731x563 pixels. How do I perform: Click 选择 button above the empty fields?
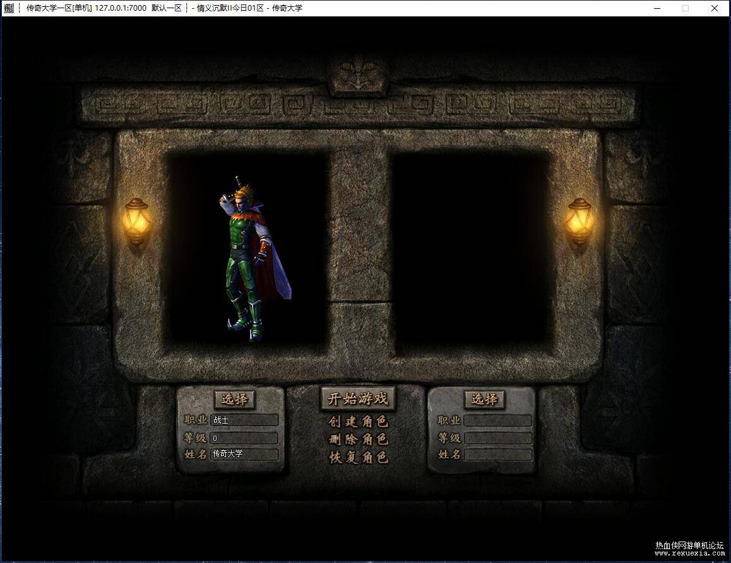[x=484, y=399]
